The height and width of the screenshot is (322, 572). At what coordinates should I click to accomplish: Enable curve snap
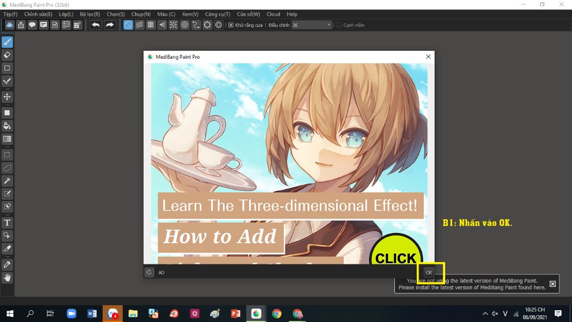click(196, 25)
